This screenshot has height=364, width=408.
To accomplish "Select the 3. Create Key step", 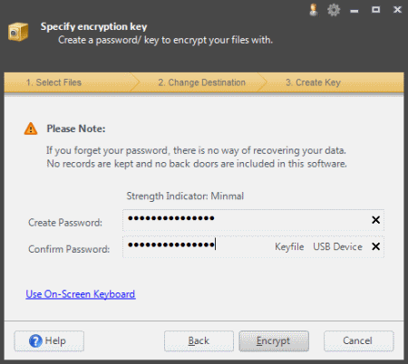I will [313, 82].
